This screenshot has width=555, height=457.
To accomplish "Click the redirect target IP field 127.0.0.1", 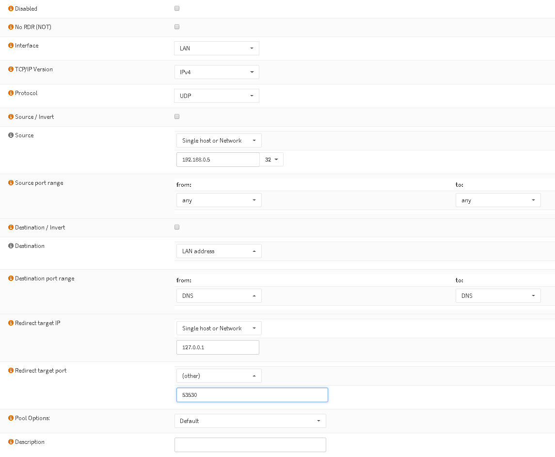I will pos(218,347).
